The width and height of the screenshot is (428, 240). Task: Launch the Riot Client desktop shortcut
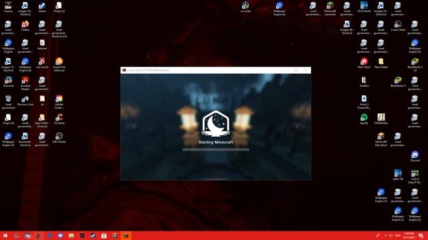click(364, 63)
